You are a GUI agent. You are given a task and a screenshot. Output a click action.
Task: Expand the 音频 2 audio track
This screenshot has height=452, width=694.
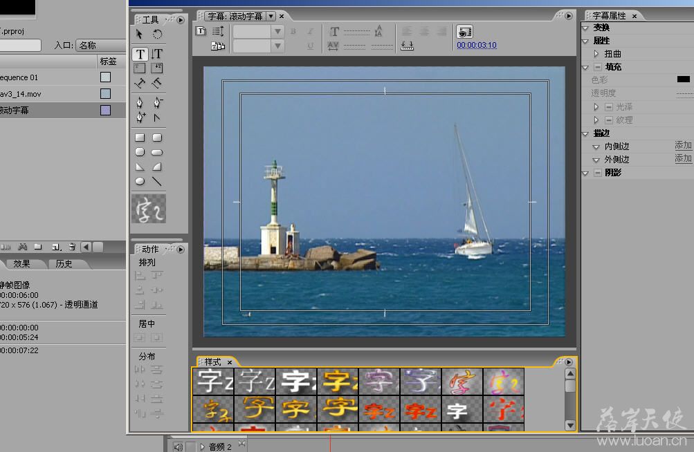coord(202,446)
